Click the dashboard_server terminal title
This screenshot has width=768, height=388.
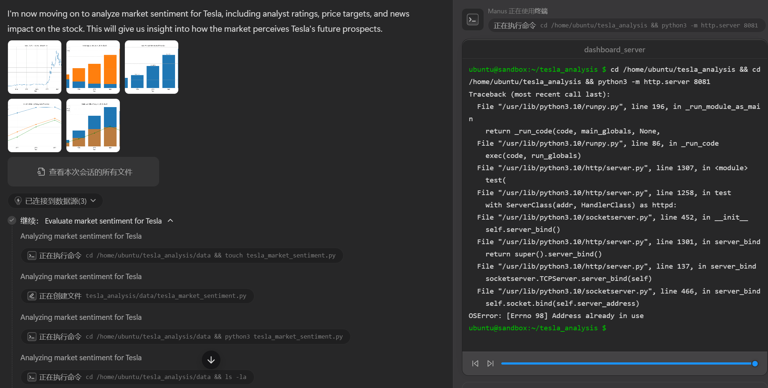point(615,50)
